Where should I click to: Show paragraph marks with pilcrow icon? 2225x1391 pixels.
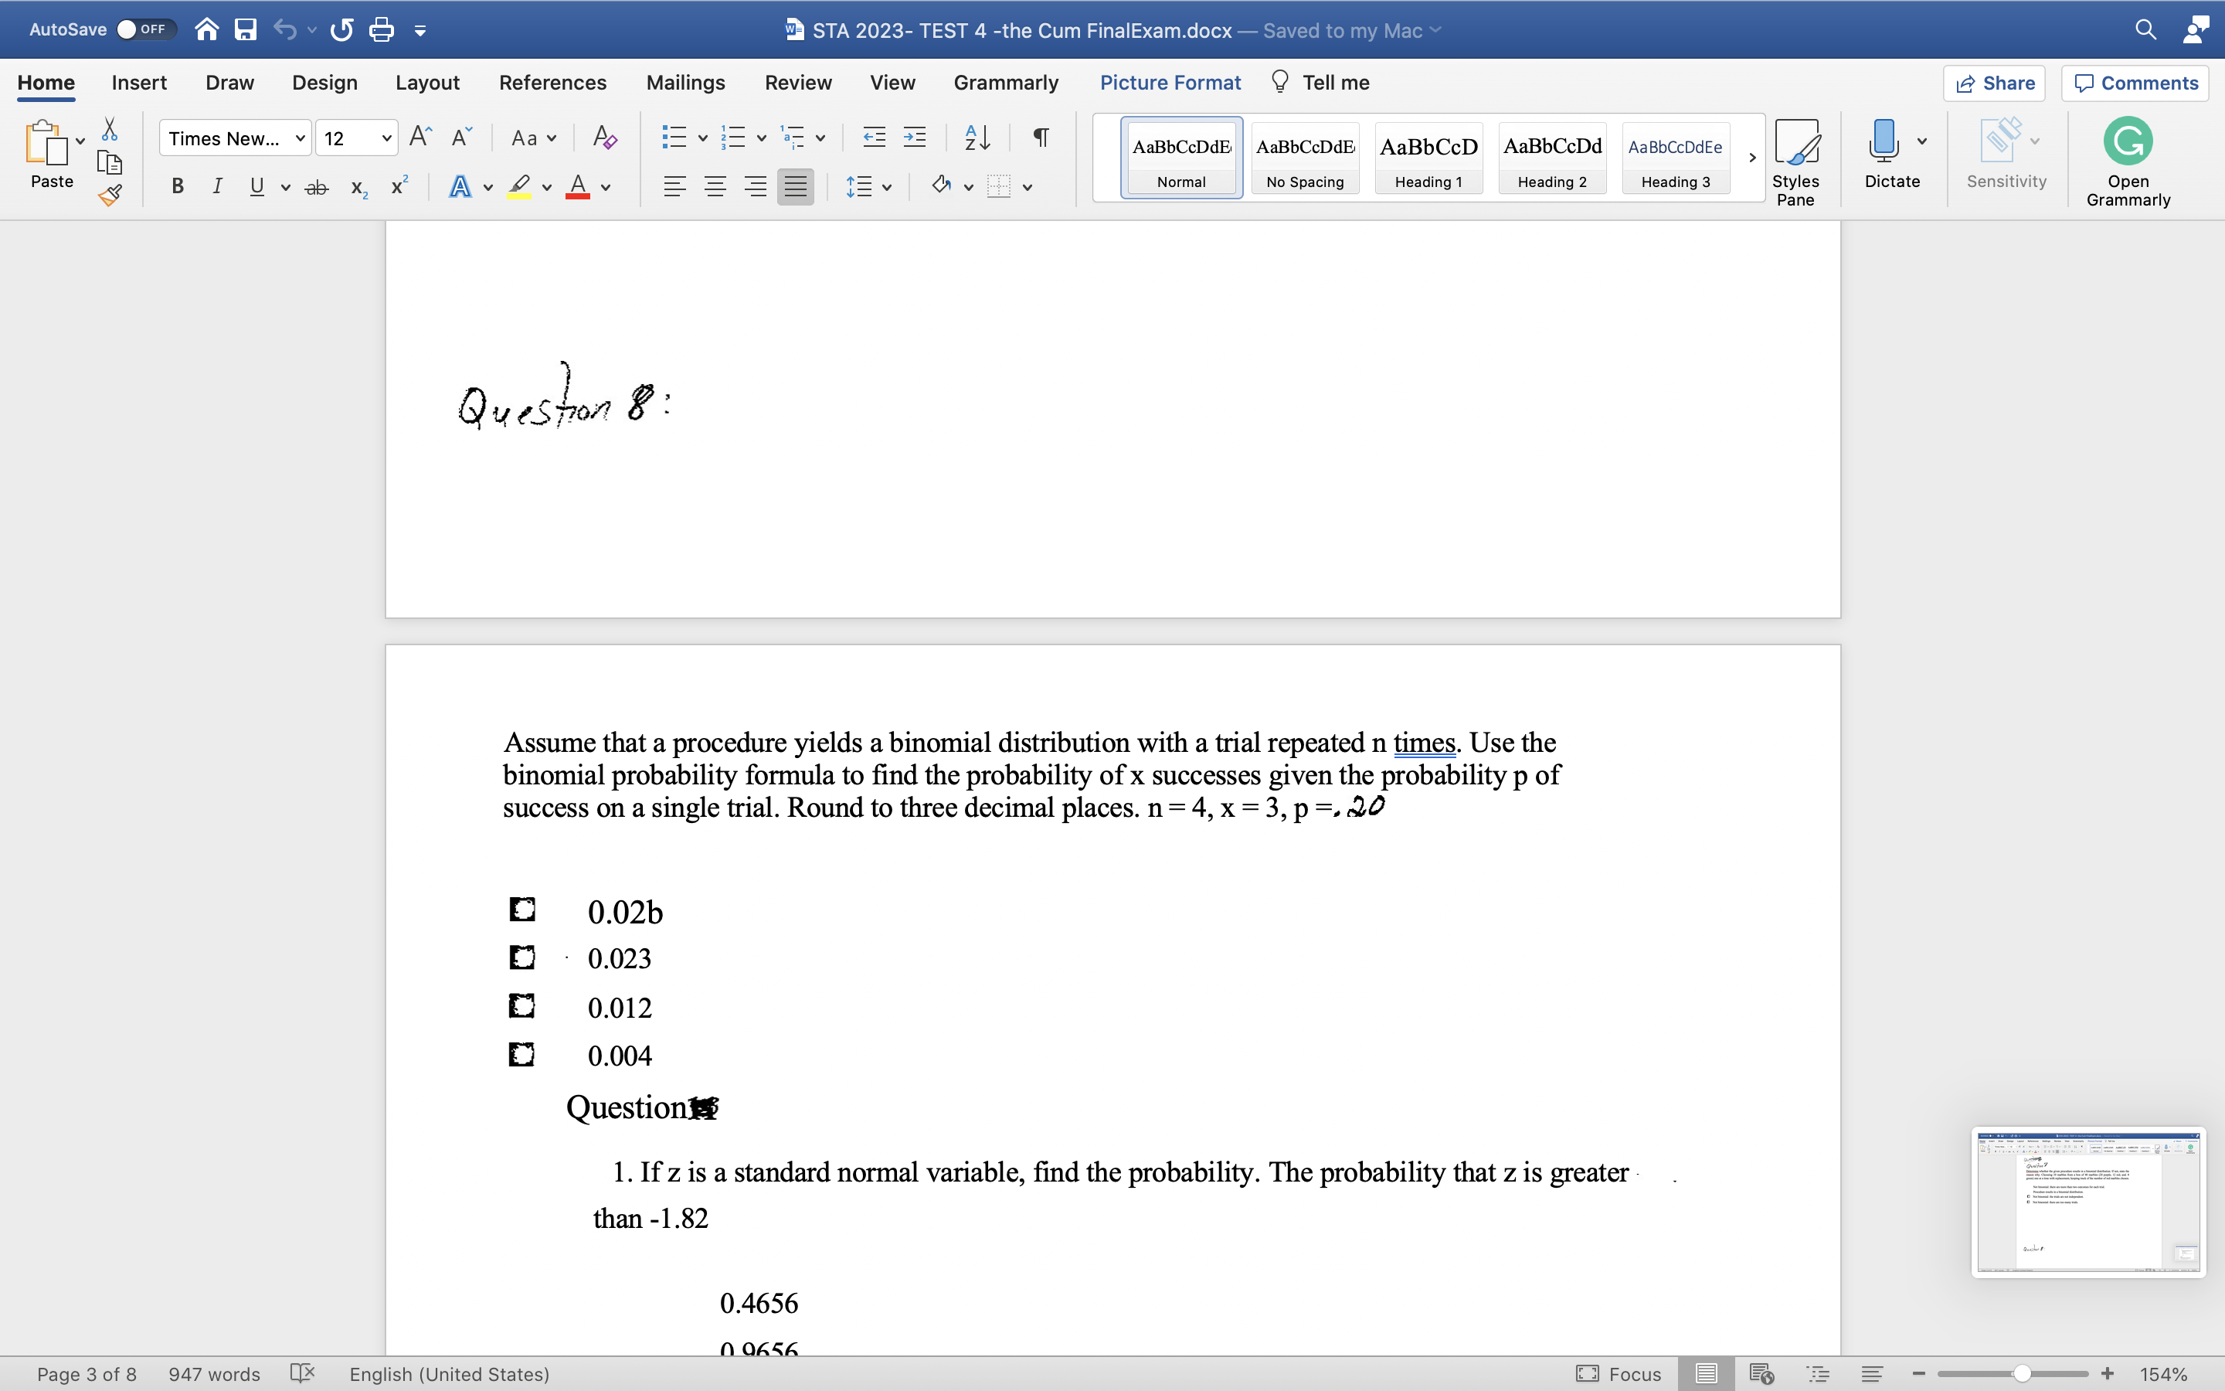tap(1041, 138)
